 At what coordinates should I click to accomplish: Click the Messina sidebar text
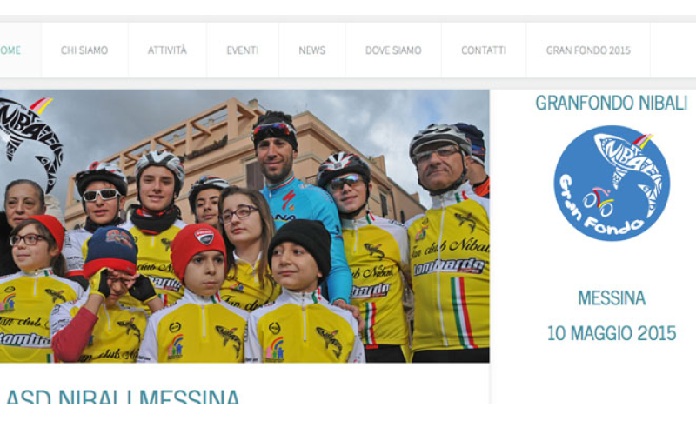tap(612, 297)
